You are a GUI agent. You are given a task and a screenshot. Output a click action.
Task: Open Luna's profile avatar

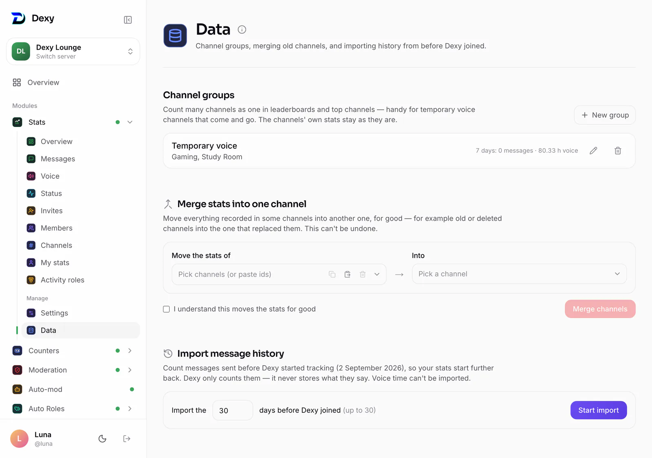pyautogui.click(x=19, y=438)
